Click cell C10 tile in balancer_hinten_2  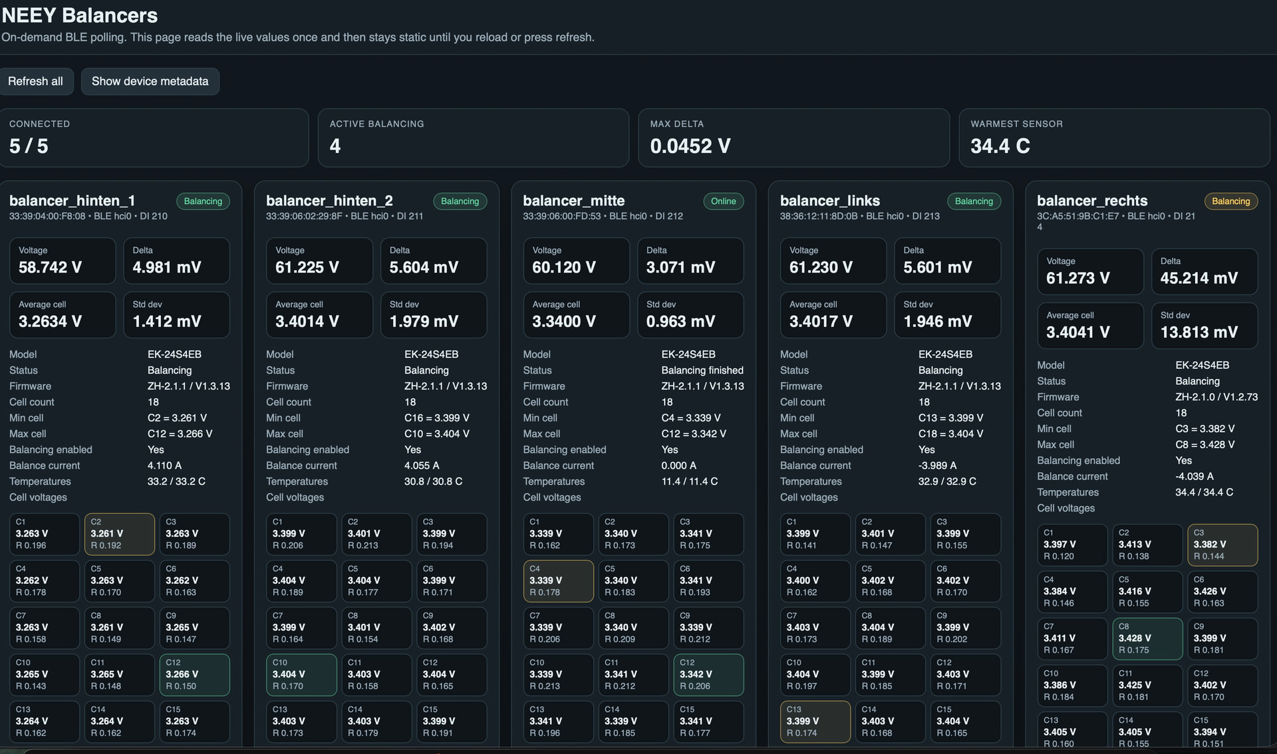pos(301,674)
